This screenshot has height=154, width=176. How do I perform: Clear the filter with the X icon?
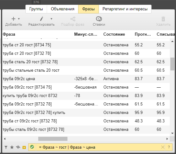click(163, 147)
